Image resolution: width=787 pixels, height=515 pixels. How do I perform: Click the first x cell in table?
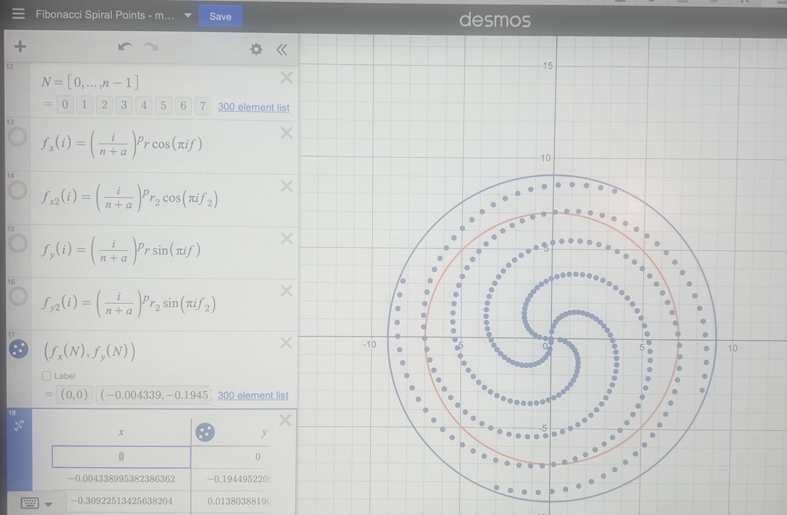click(121, 457)
